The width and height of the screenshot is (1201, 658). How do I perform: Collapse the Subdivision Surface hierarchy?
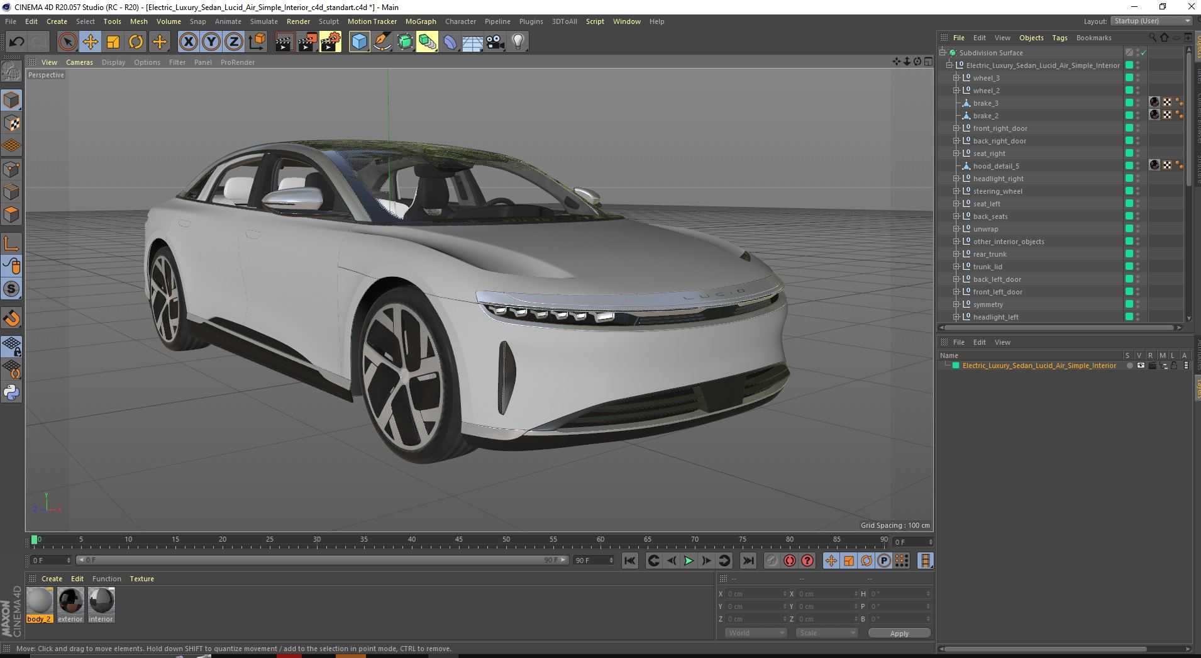point(943,53)
